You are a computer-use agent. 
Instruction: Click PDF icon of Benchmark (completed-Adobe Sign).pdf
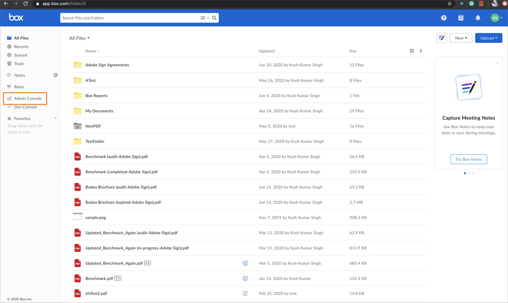click(78, 172)
